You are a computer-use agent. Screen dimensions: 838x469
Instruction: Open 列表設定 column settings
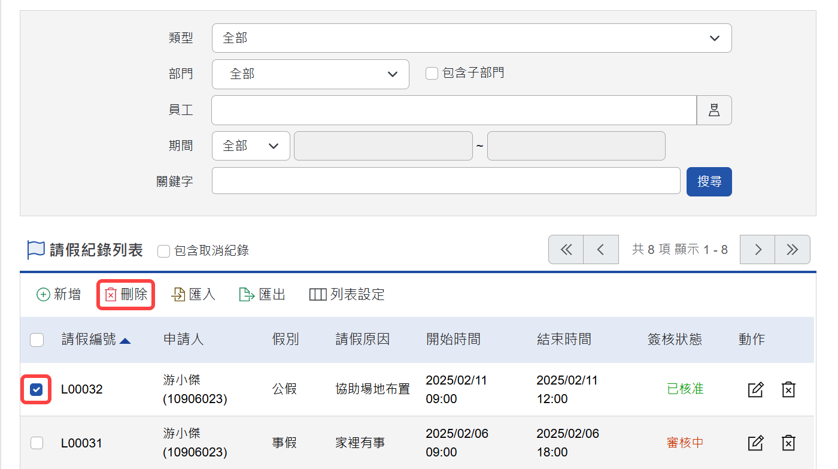click(x=347, y=295)
